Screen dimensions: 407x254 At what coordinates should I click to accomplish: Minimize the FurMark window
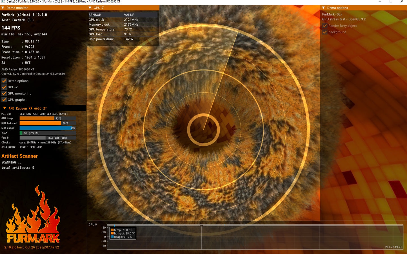click(x=380, y=1)
